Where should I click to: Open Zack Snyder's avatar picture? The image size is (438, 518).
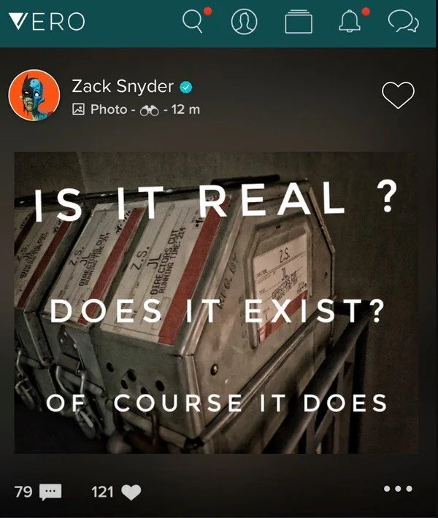pos(34,95)
